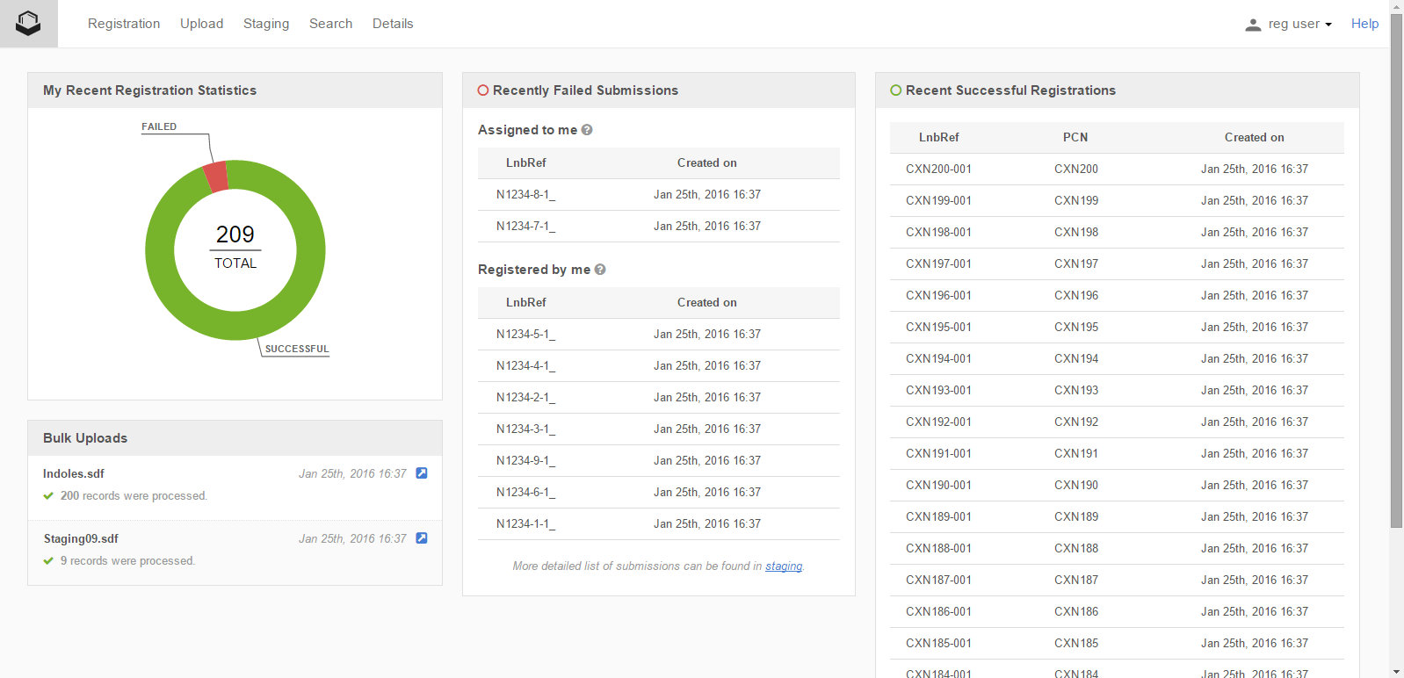Image resolution: width=1404 pixels, height=678 pixels.
Task: Click PCN value CXN197
Action: click(x=1076, y=263)
